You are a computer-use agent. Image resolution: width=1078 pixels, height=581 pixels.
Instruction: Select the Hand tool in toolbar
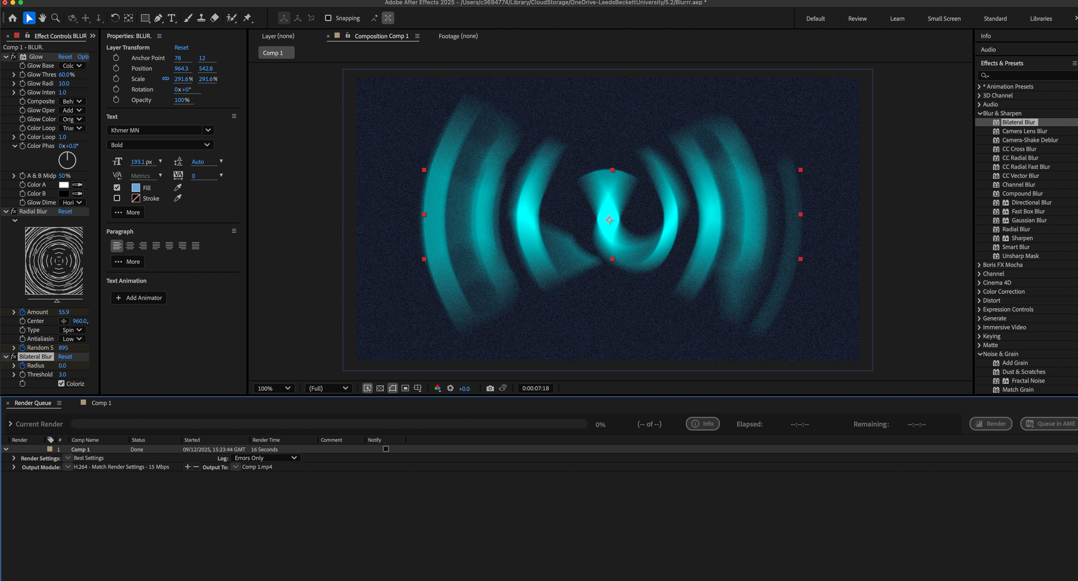42,18
